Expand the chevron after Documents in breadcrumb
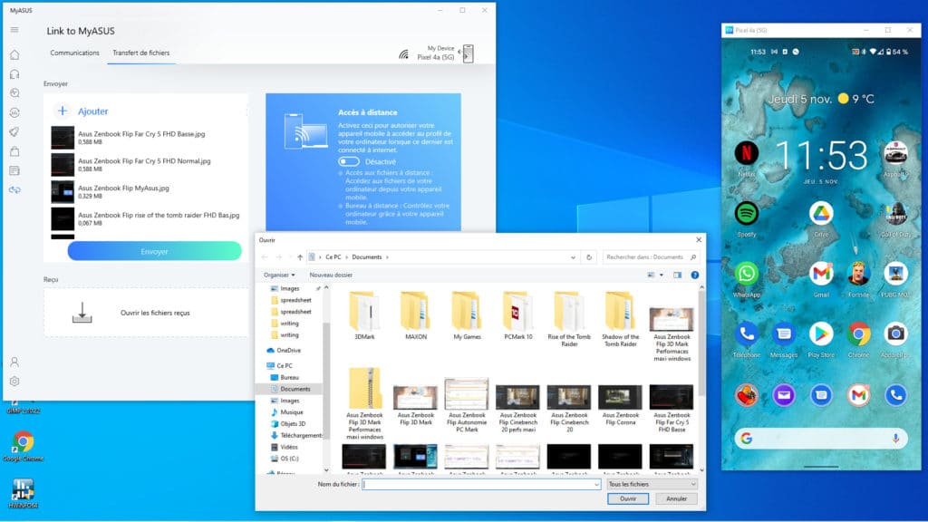The image size is (928, 522). 387,256
